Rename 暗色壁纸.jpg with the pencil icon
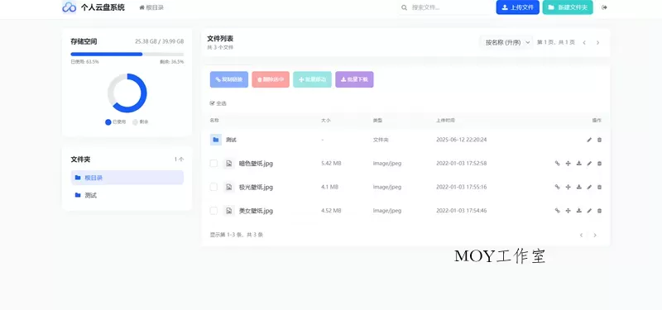 tap(589, 163)
